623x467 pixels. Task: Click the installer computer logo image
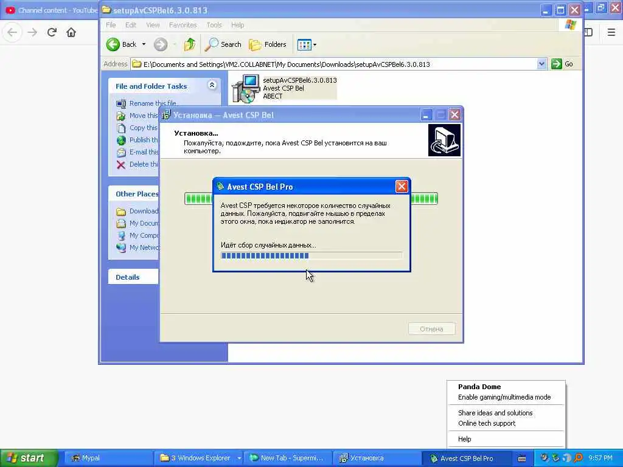[x=444, y=140]
